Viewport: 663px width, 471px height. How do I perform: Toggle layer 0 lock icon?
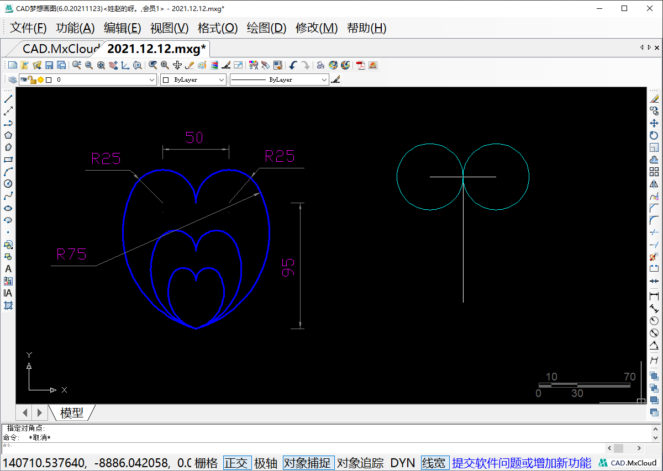click(32, 80)
